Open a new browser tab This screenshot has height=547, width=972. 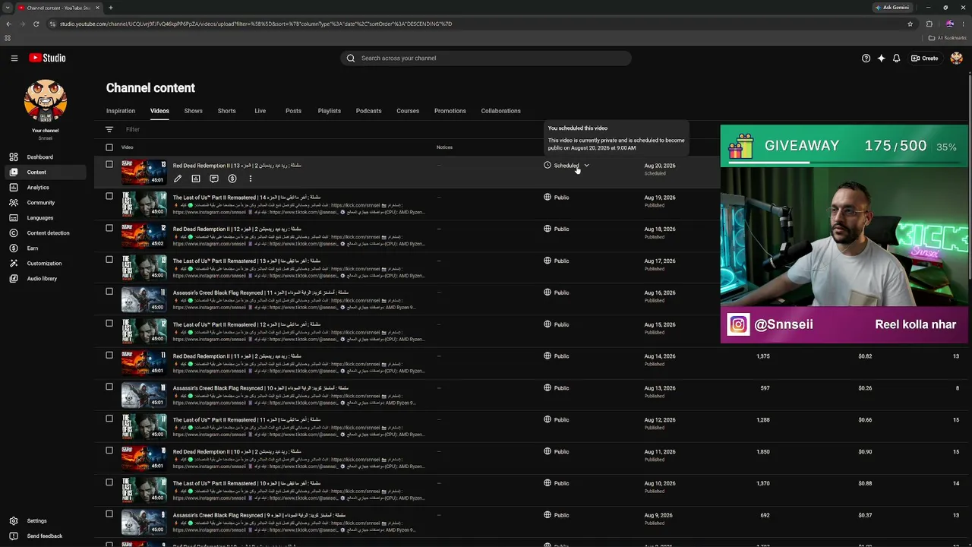[x=111, y=8]
